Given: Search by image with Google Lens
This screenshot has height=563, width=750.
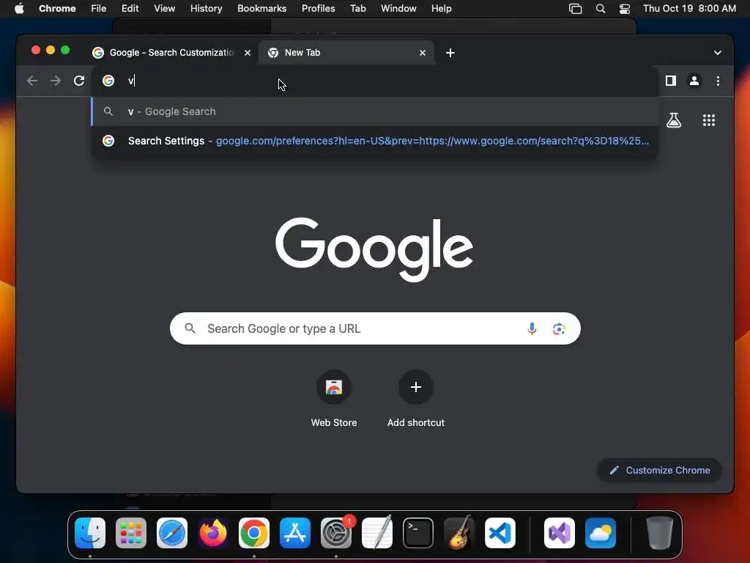Looking at the screenshot, I should 559,328.
